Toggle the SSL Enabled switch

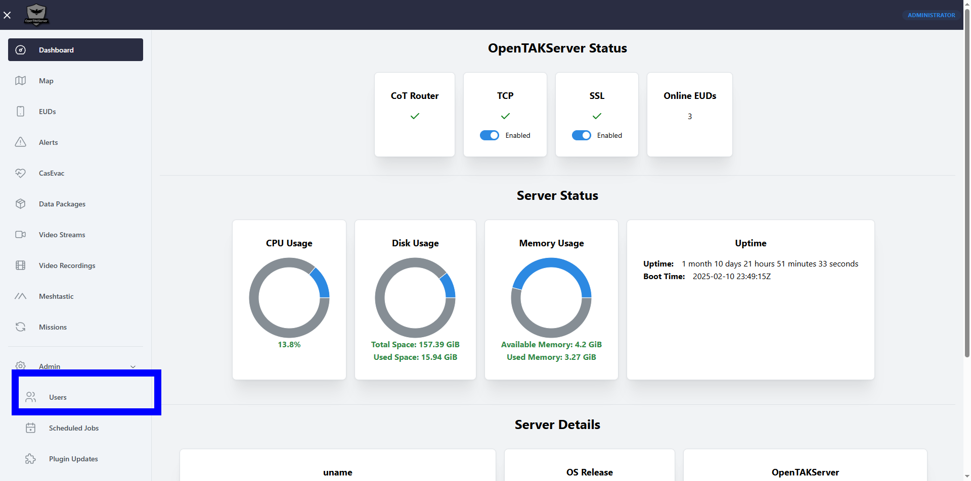tap(582, 135)
